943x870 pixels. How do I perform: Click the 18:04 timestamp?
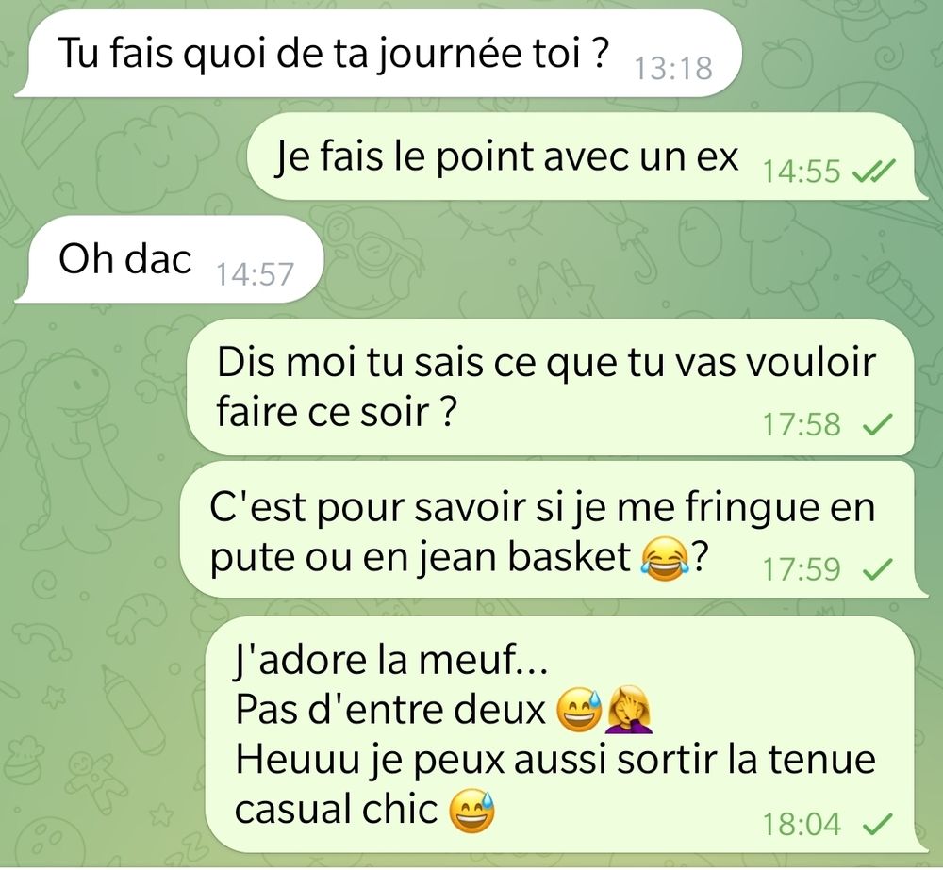(x=802, y=824)
